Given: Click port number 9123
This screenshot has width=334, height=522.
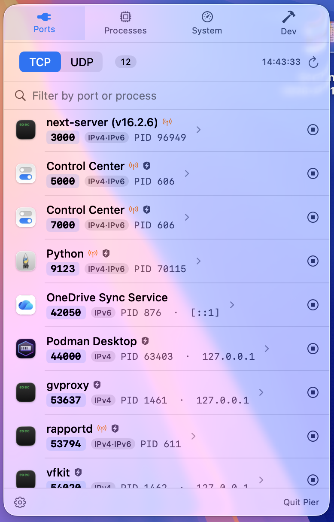Looking at the screenshot, I should point(63,269).
